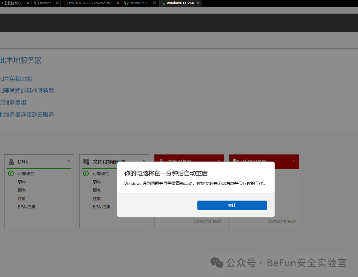Open 性能 in the DNS tile

22,199
